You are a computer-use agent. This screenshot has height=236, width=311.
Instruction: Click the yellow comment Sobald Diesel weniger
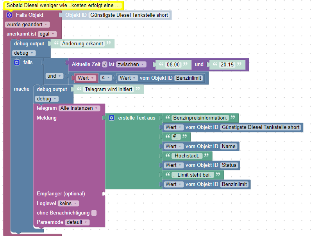[63, 5]
